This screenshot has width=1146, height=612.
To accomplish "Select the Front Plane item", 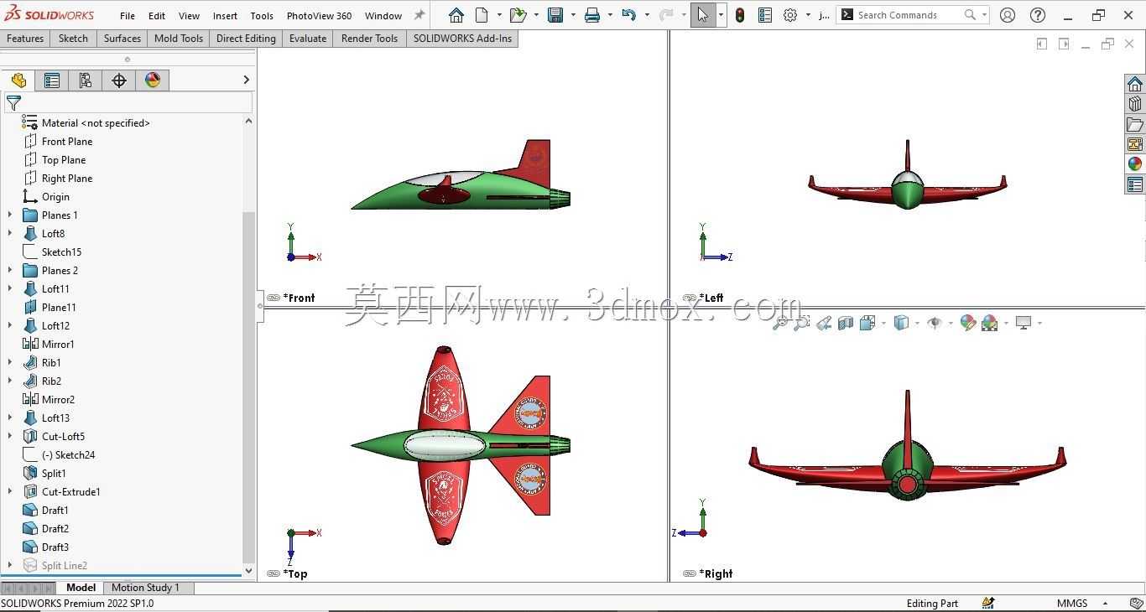I will click(x=67, y=141).
